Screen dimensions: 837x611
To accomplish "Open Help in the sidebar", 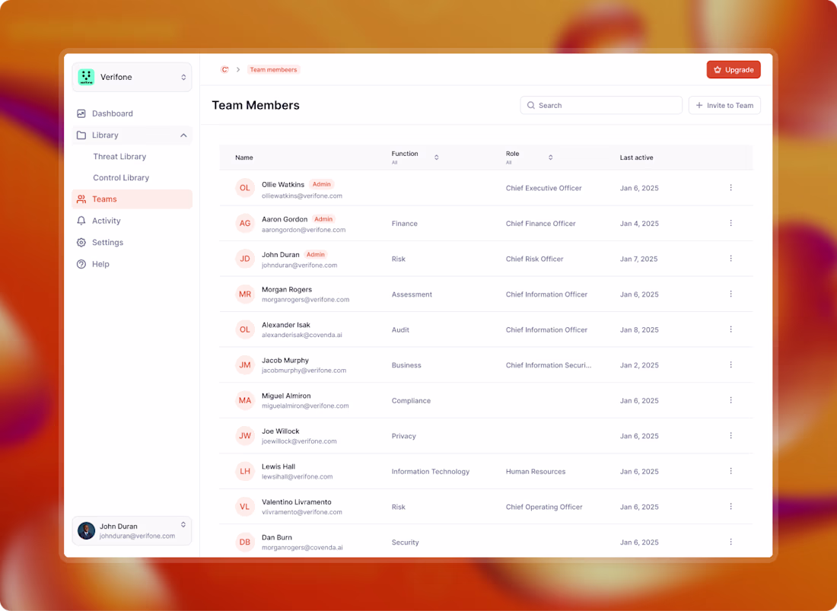I will coord(132,264).
